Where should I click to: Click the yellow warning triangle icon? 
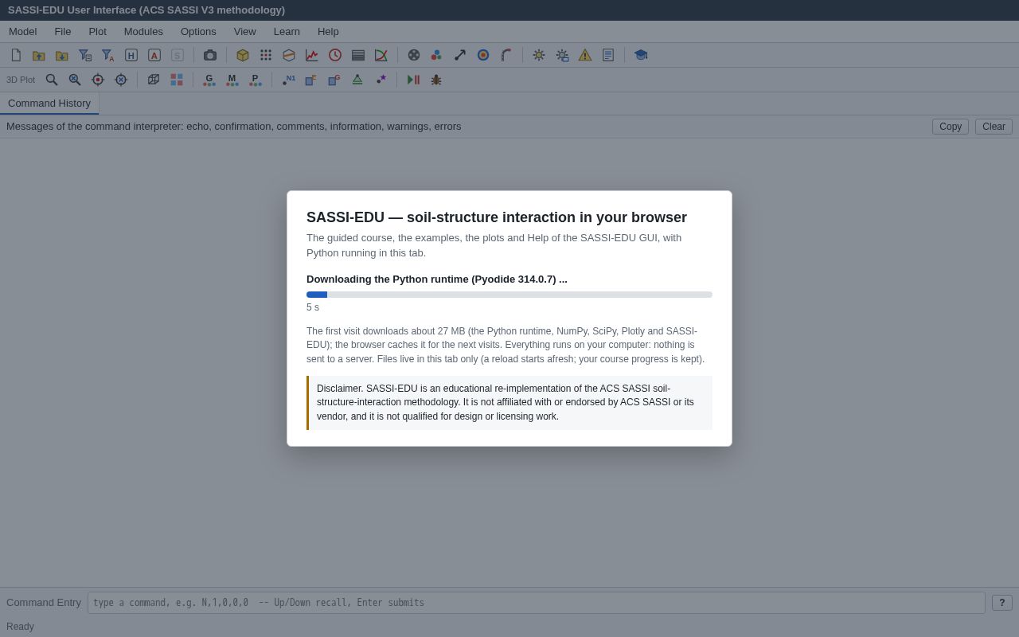point(585,55)
